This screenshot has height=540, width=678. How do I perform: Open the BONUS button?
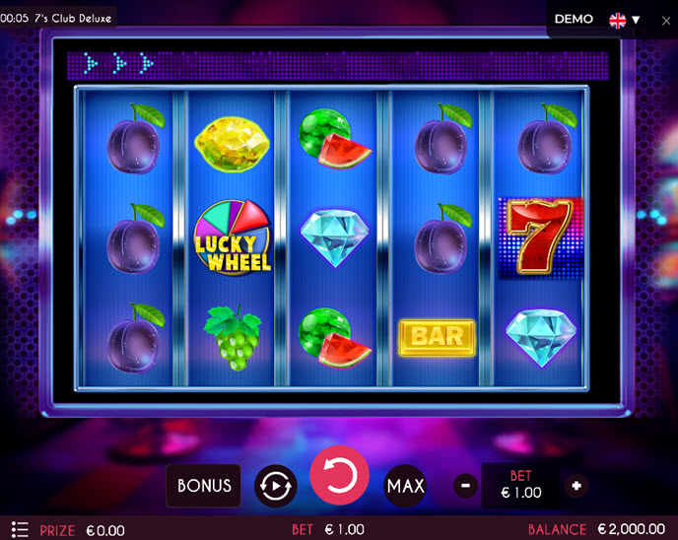[x=204, y=486]
